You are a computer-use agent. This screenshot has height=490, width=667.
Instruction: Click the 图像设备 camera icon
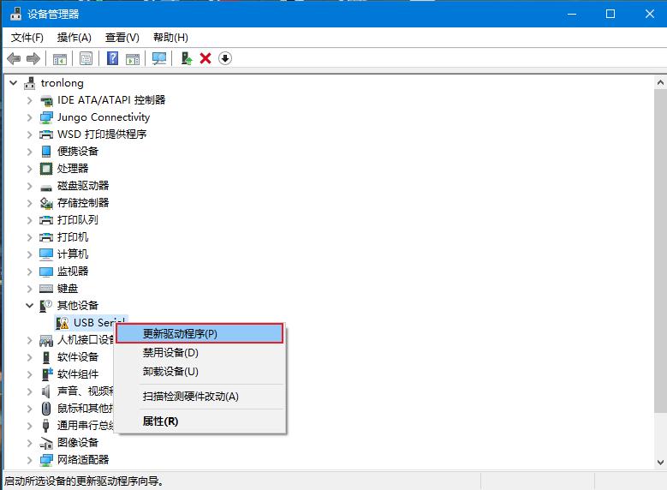point(46,443)
